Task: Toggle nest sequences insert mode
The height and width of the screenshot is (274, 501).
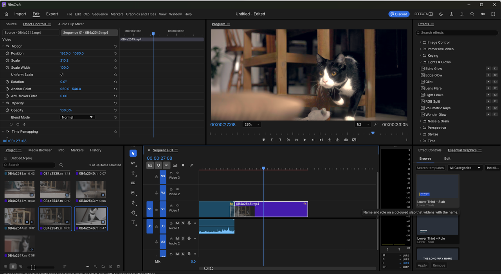Action: tap(150, 165)
